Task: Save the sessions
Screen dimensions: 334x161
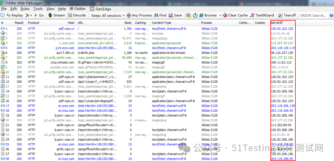Action: point(175,15)
